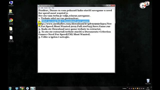Open the Edit menu in Notepad
160x90 pixels.
click(42, 8)
